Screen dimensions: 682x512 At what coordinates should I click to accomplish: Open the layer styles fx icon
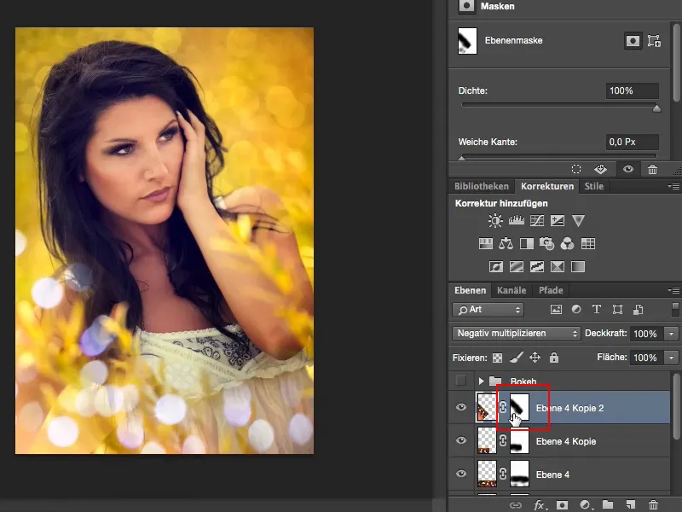[x=539, y=504]
